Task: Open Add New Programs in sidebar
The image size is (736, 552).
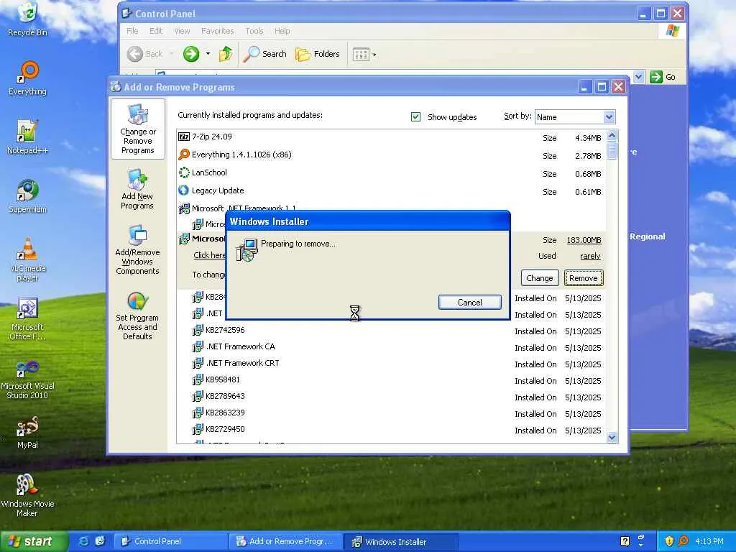Action: click(137, 189)
